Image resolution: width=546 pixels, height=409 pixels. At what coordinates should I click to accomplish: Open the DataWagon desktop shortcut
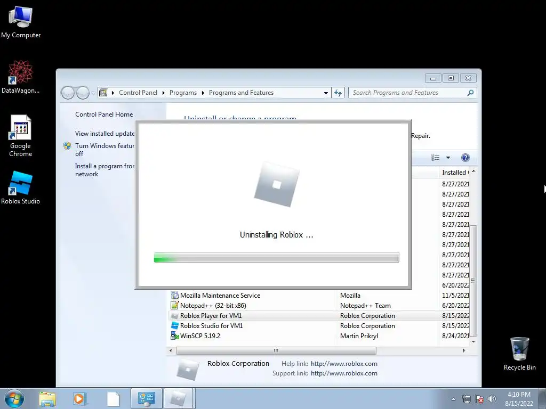21,77
